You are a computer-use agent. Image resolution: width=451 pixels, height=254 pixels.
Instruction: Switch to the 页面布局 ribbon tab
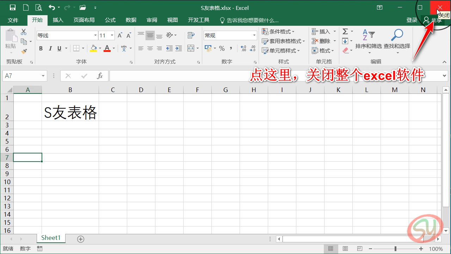click(x=84, y=20)
